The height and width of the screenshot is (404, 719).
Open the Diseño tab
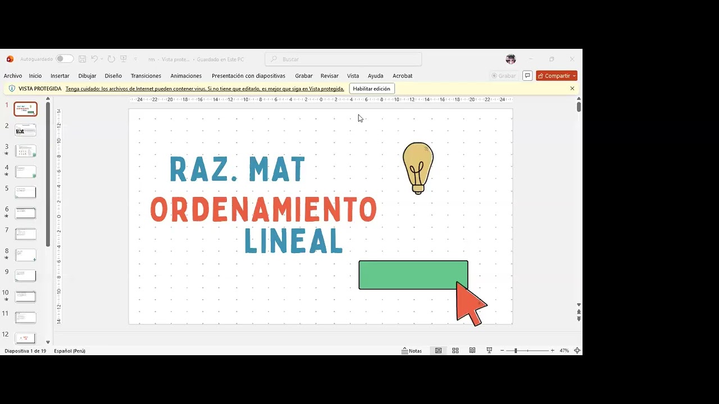point(113,76)
